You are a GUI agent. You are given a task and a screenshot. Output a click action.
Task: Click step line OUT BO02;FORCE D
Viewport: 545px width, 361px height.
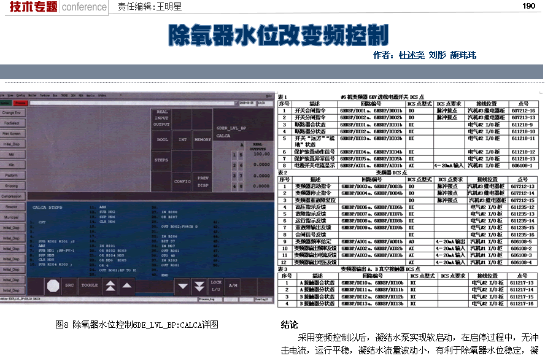pos(179,227)
